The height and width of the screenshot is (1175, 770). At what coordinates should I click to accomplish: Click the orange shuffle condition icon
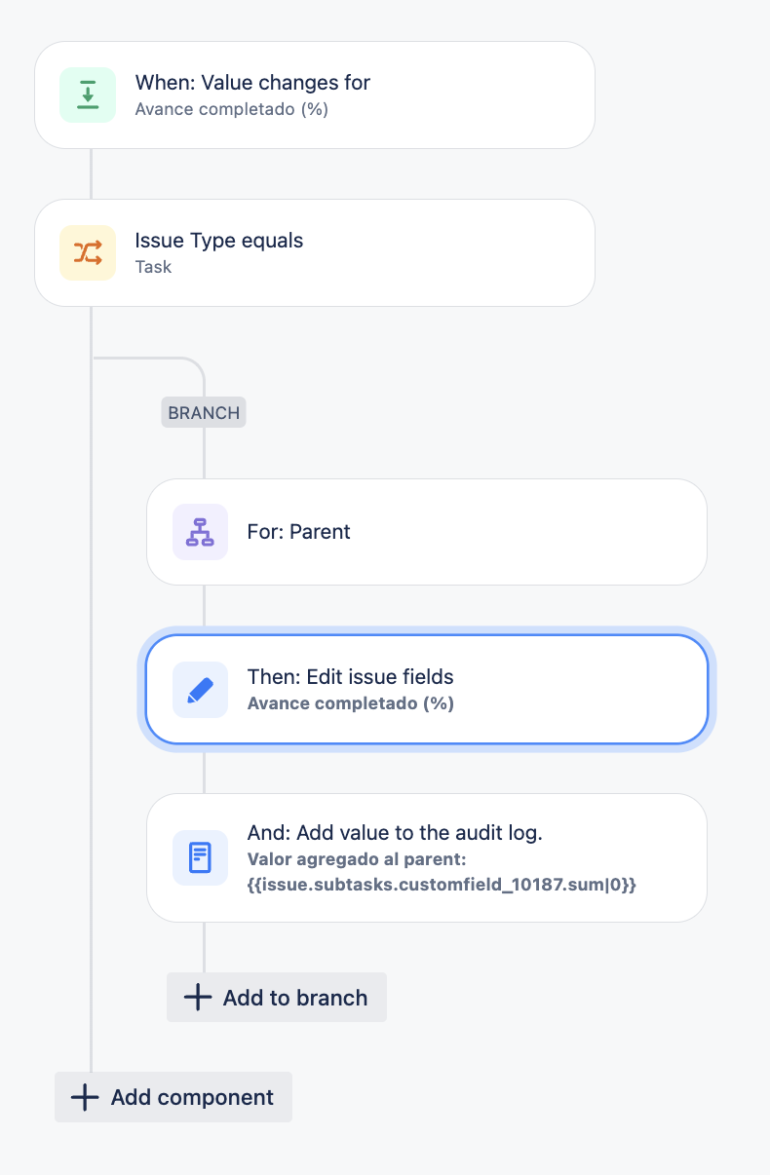point(88,252)
